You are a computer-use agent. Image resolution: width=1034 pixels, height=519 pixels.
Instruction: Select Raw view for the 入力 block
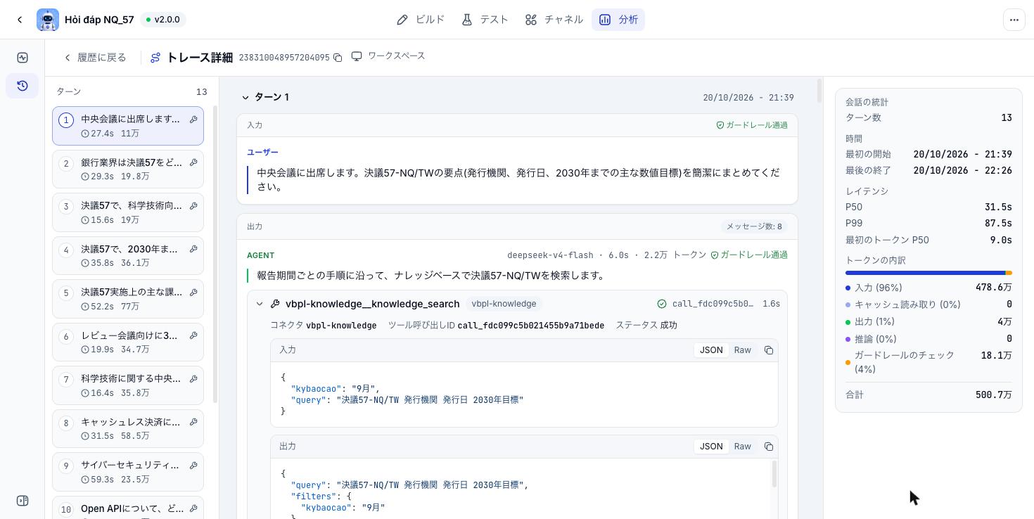point(743,350)
